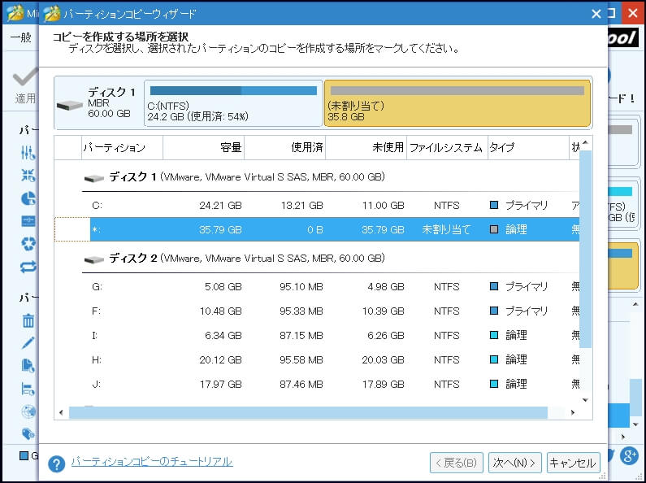646x483 pixels.
Task: Click the loop-arrows convert icon in sidebar
Action: point(28,267)
